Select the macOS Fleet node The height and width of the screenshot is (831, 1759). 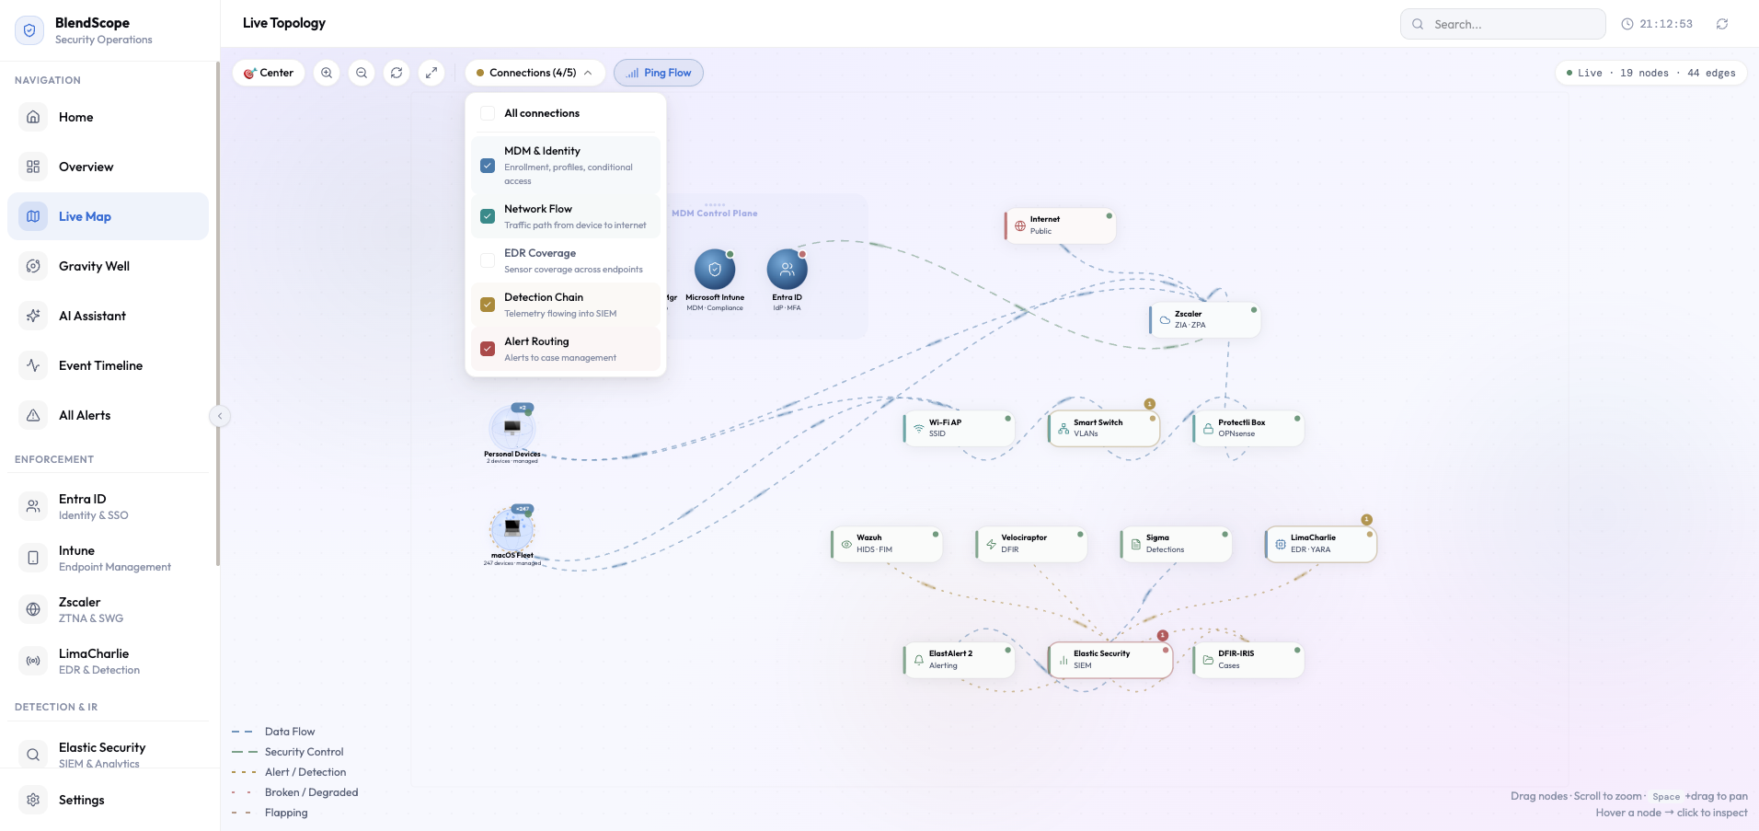[512, 529]
